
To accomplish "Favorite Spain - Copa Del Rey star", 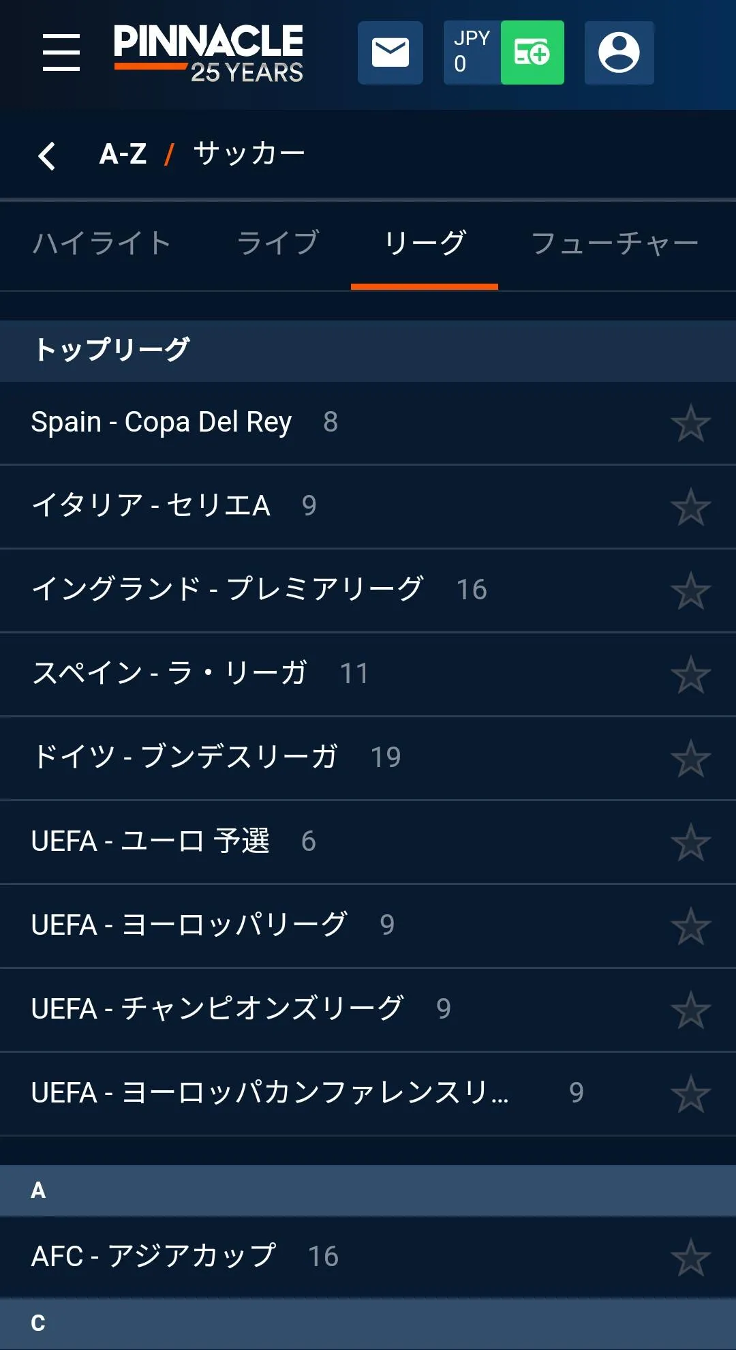I will (x=690, y=423).
